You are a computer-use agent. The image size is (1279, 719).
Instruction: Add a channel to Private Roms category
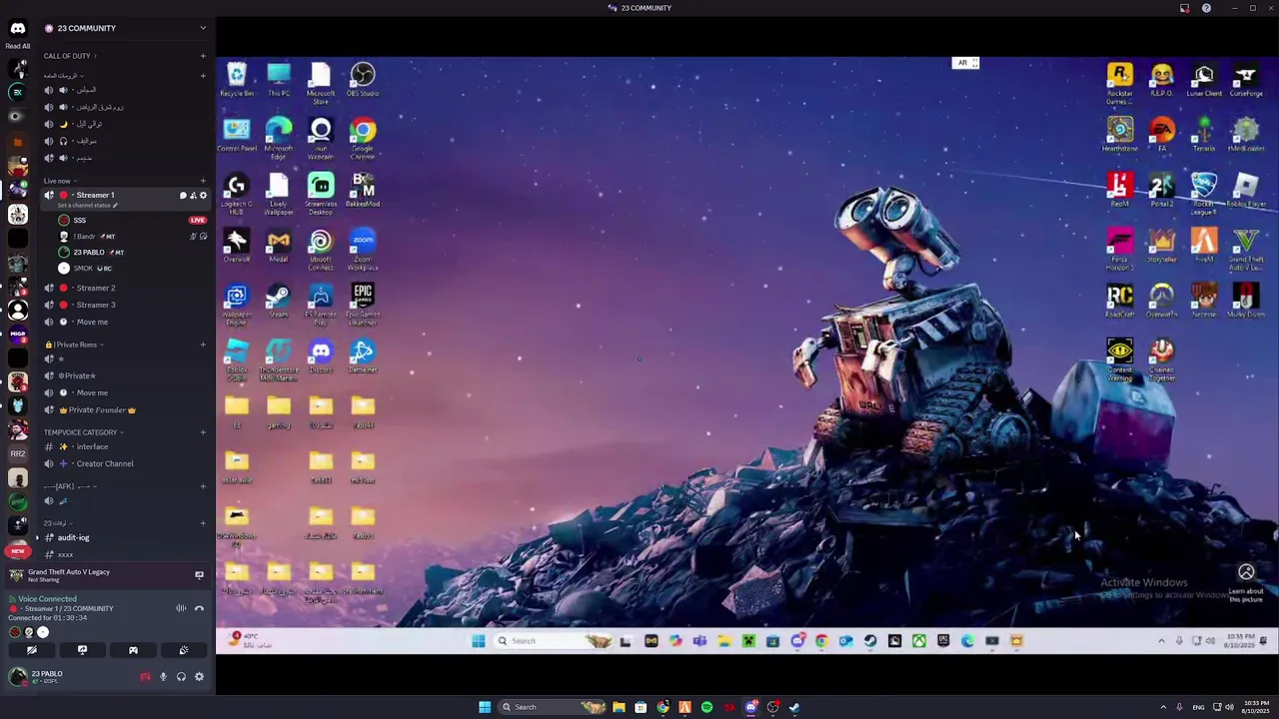(x=203, y=345)
